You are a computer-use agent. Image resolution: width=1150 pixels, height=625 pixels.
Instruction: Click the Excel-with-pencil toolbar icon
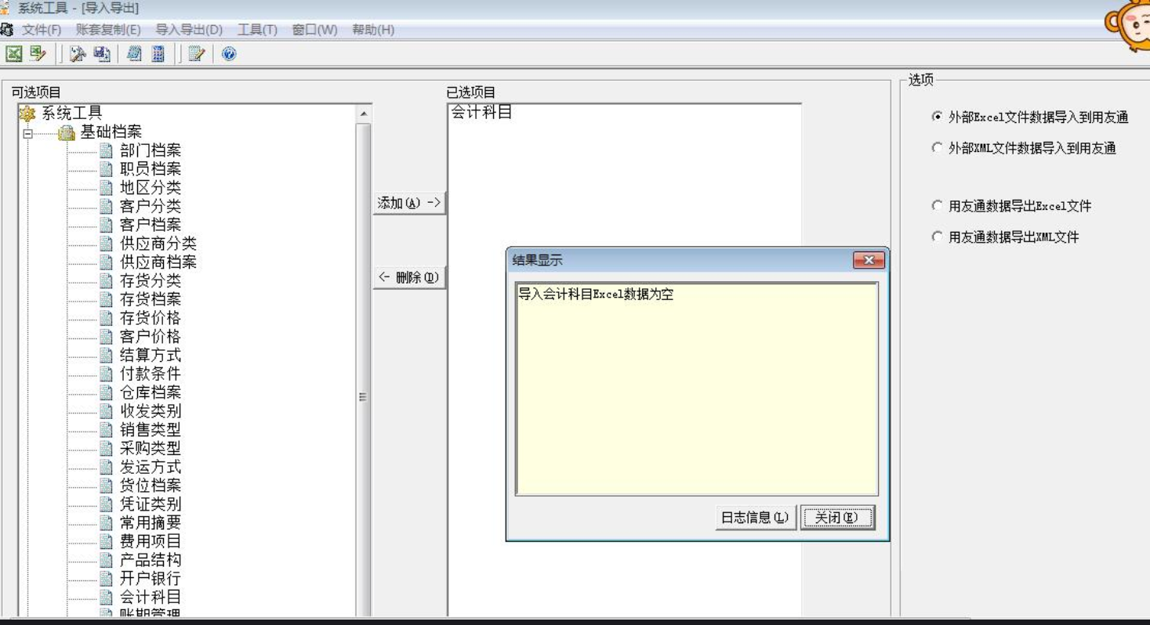point(38,53)
